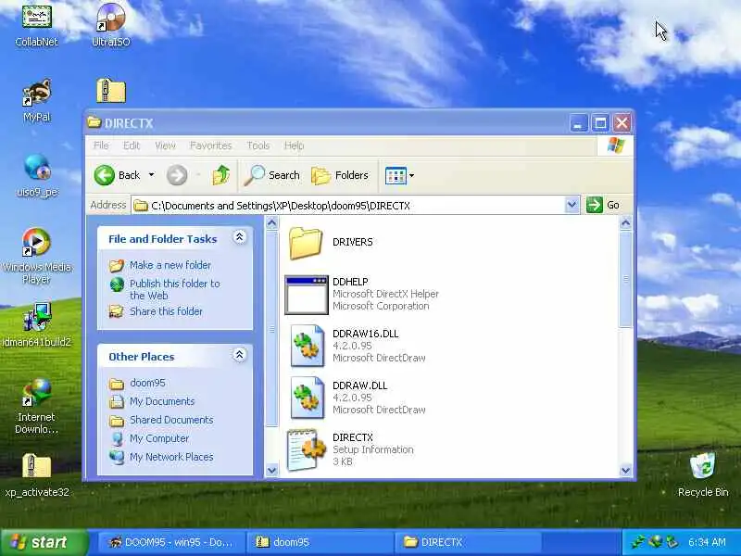Click the green Go button

point(603,205)
